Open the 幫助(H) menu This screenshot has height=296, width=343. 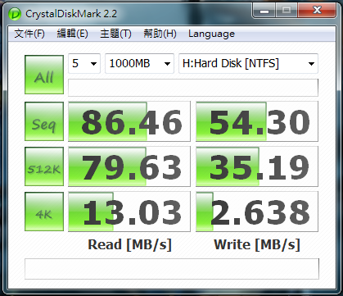160,34
